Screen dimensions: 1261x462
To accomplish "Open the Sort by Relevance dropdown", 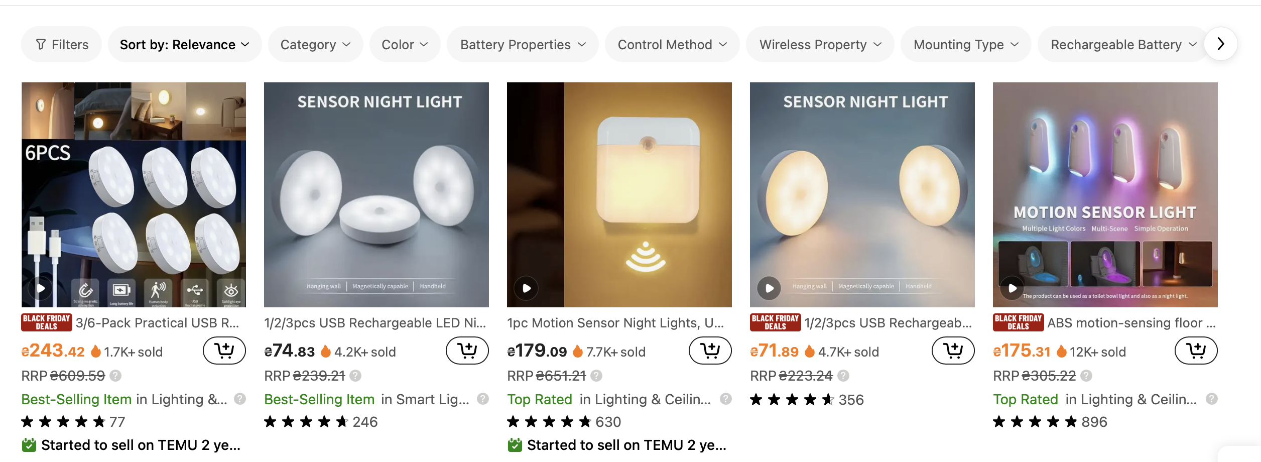I will [184, 45].
